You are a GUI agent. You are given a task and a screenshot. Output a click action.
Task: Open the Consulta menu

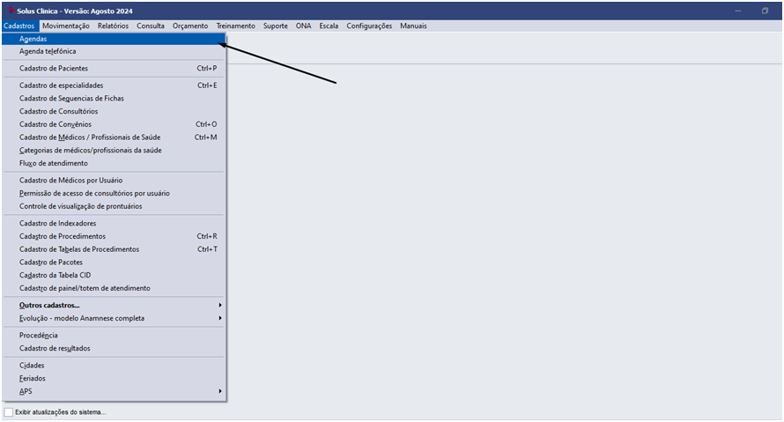(x=151, y=26)
